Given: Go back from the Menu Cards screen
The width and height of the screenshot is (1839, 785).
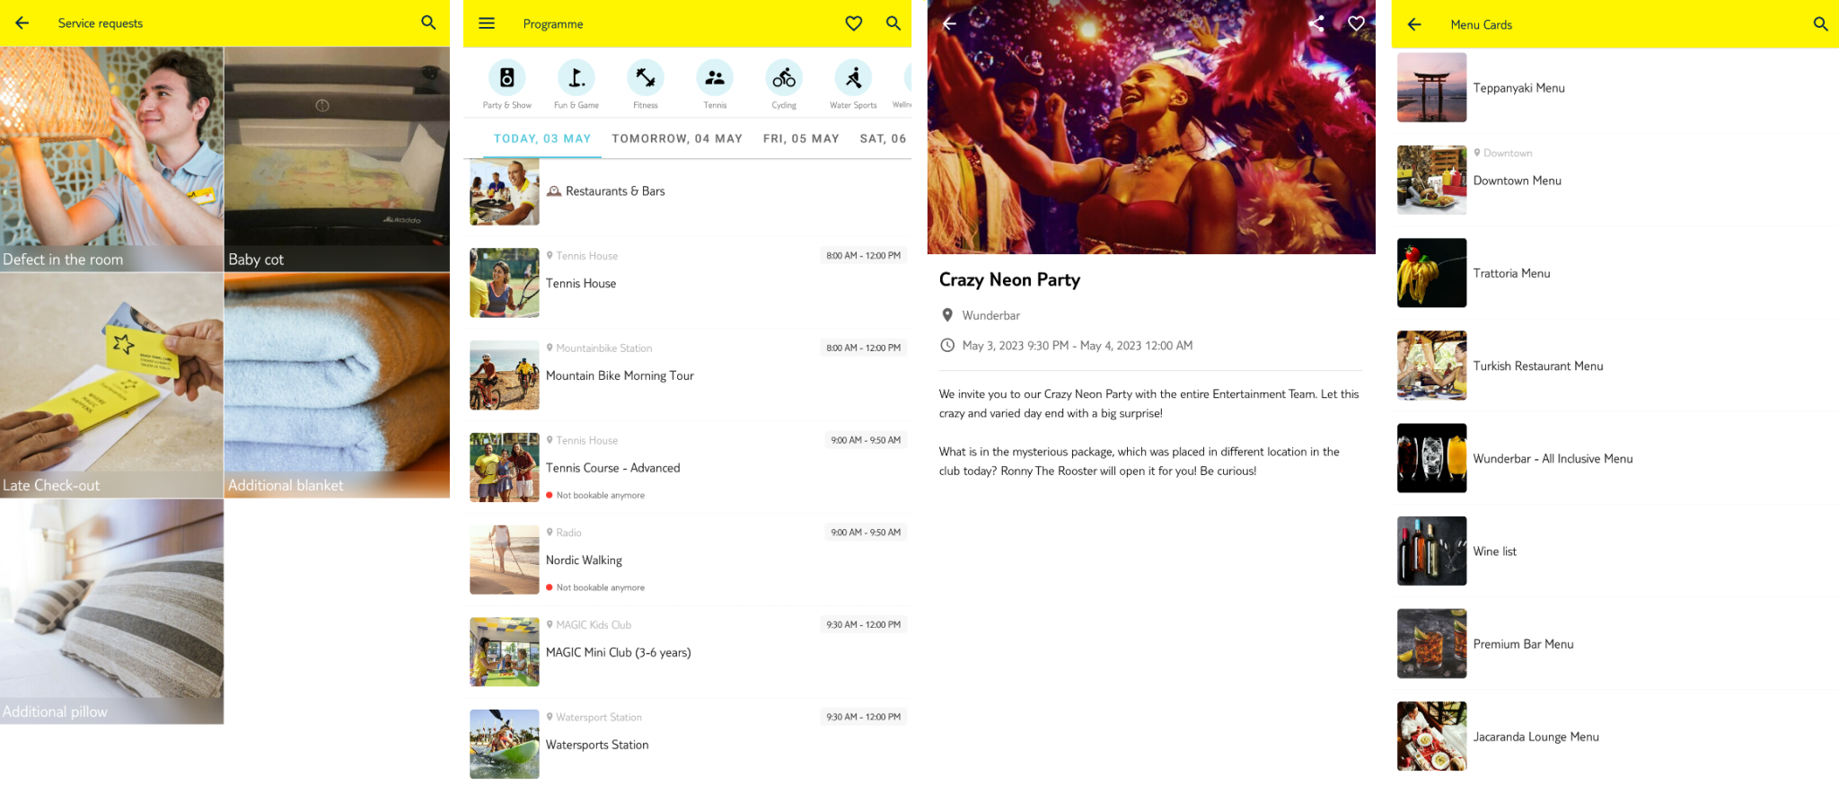Looking at the screenshot, I should pyautogui.click(x=1414, y=25).
